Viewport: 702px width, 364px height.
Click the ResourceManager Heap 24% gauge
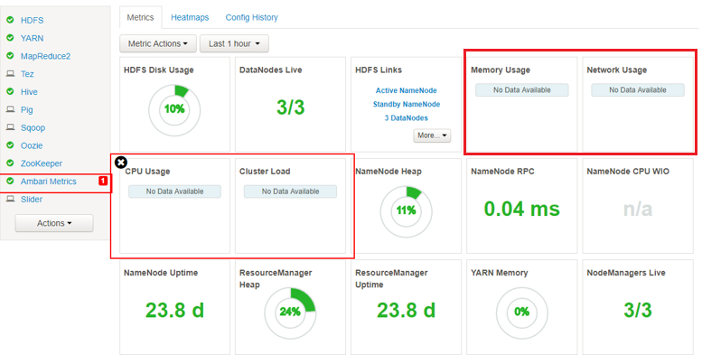[289, 312]
